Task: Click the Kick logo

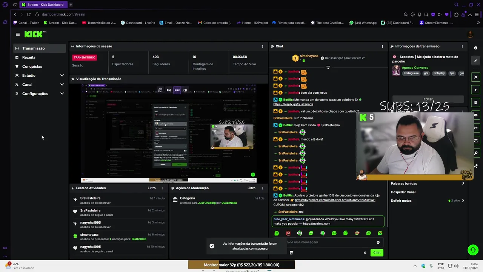Action: pos(35,34)
